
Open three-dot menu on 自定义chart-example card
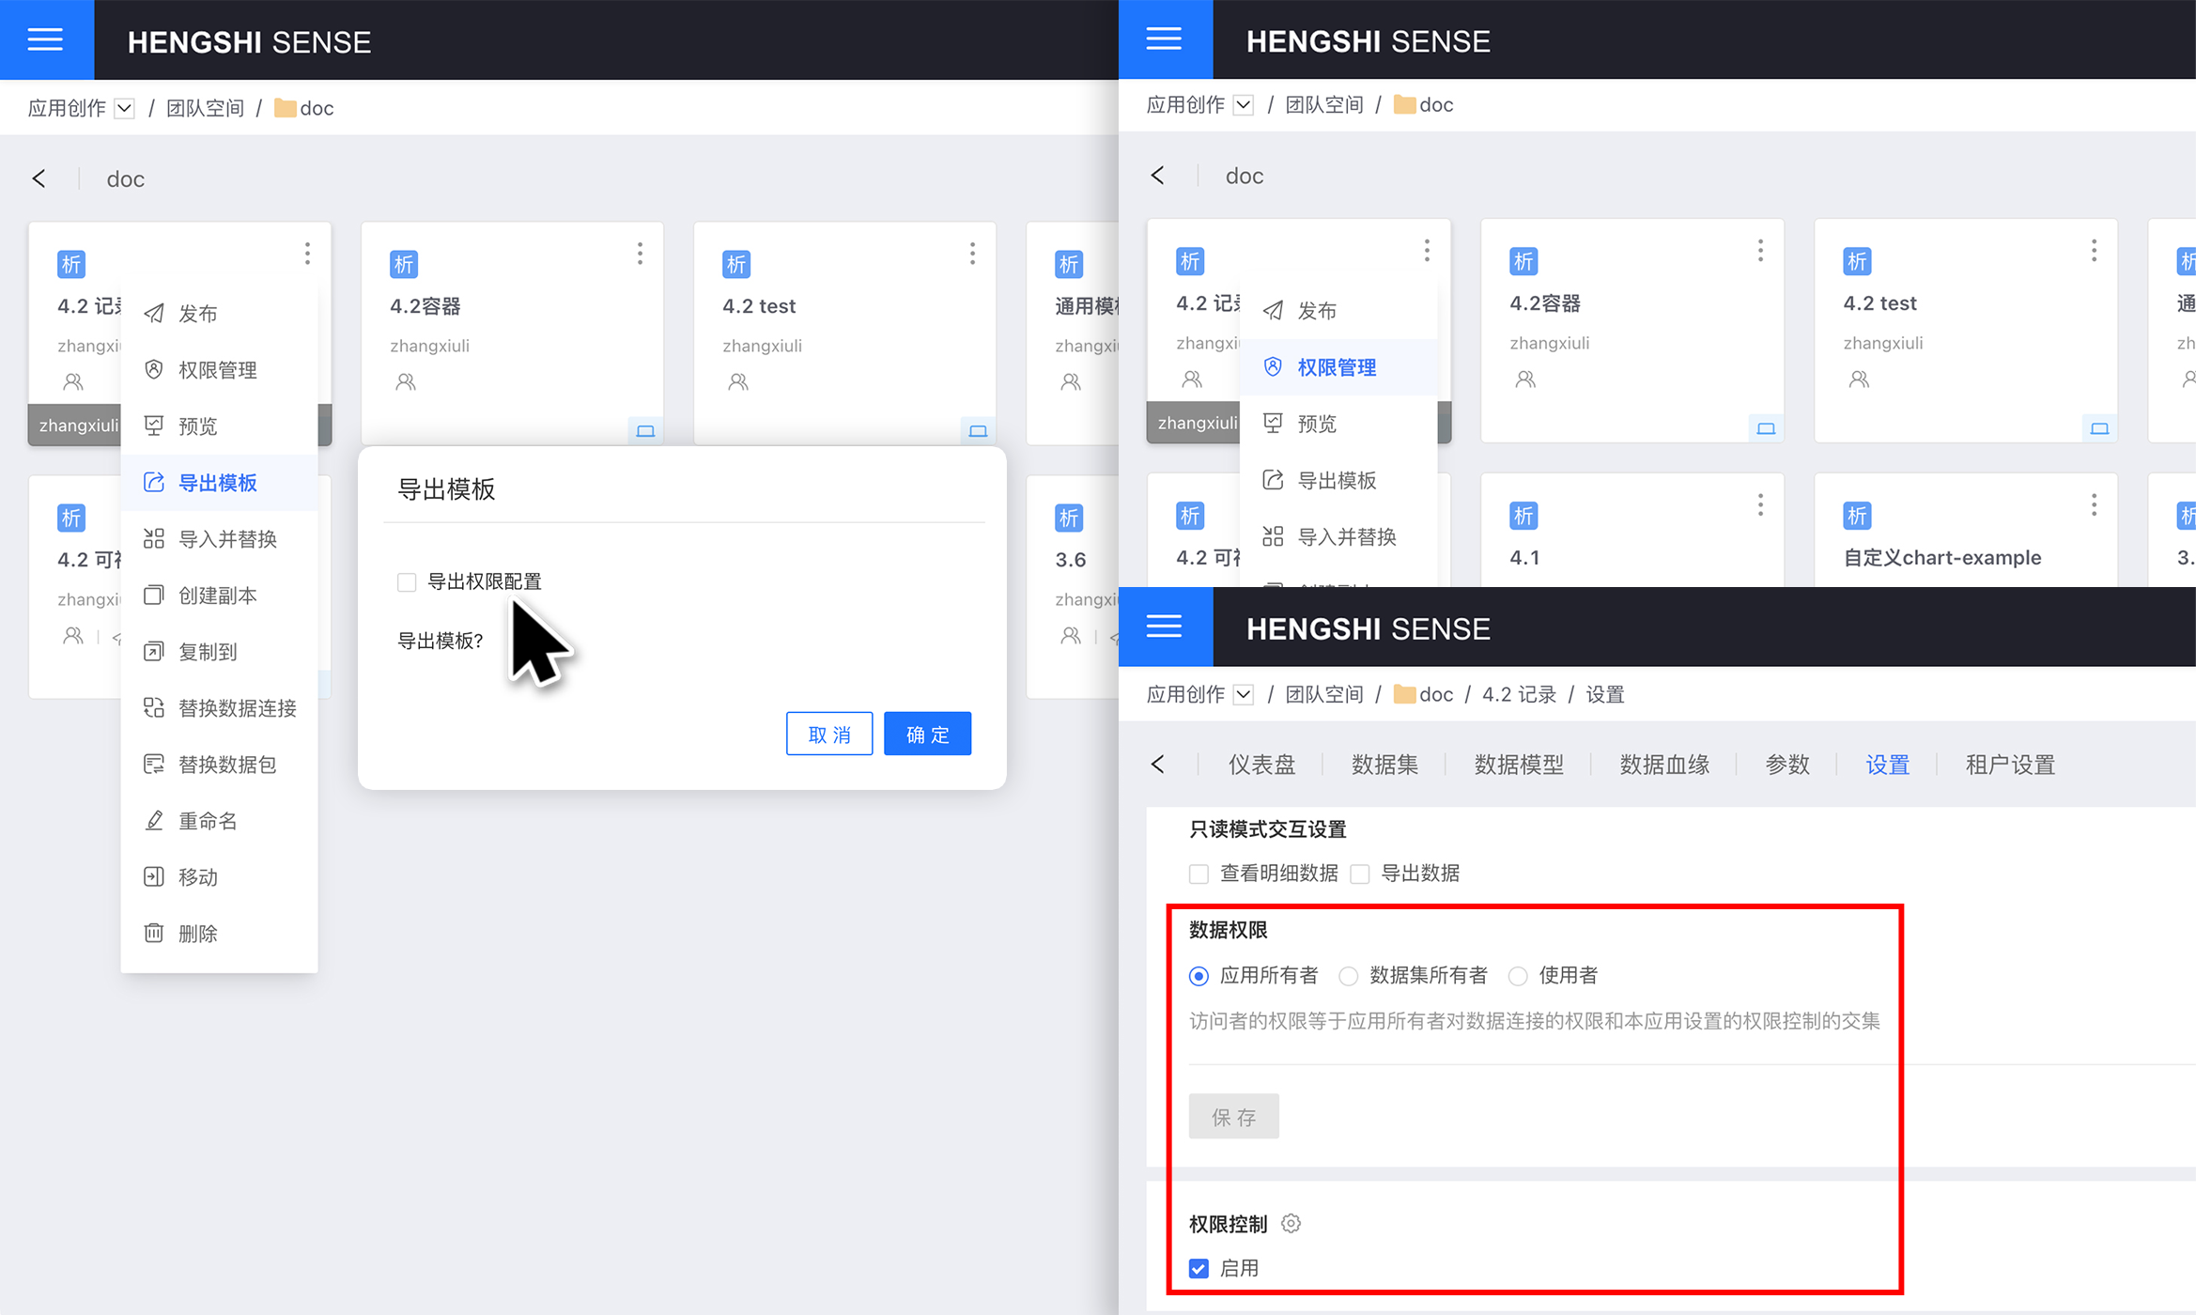(x=2094, y=505)
